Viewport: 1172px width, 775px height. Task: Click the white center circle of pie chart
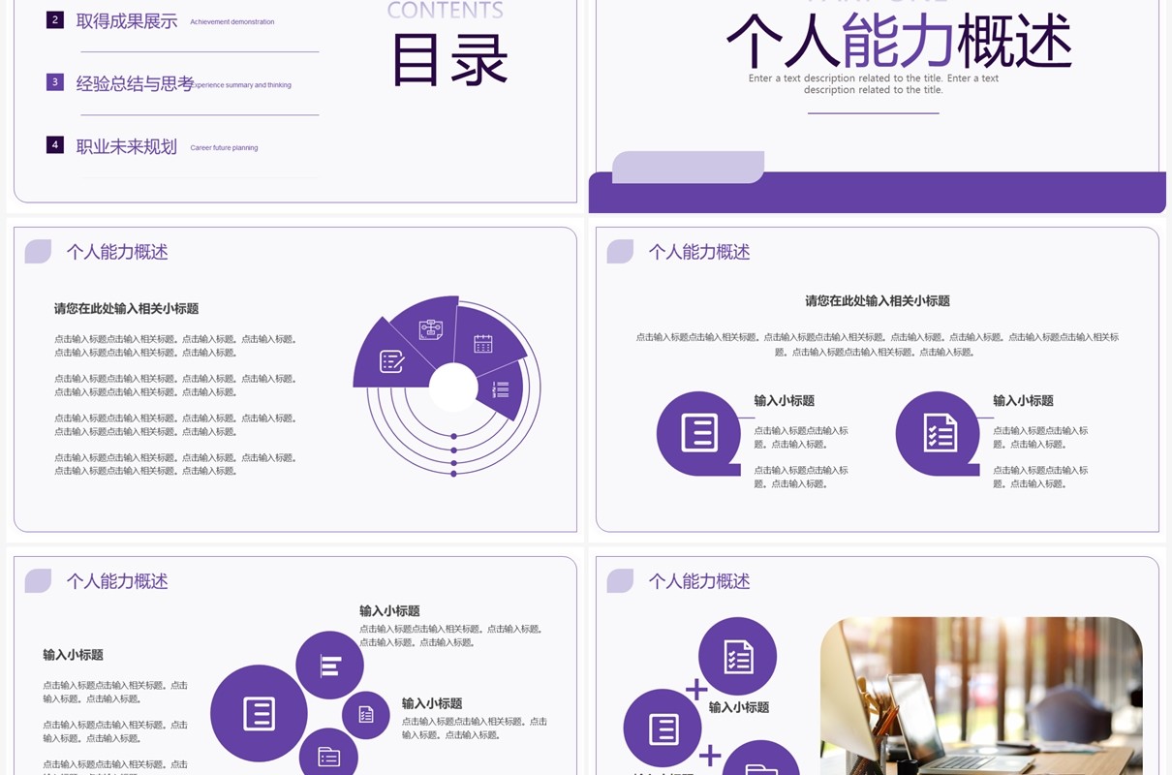point(453,388)
